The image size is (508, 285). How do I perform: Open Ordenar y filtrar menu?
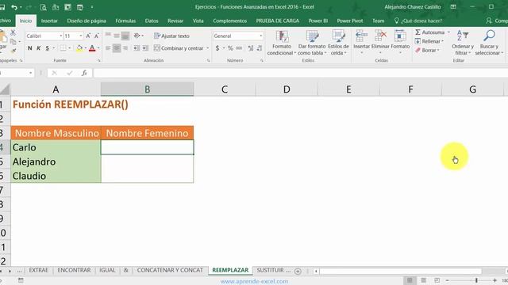463,42
